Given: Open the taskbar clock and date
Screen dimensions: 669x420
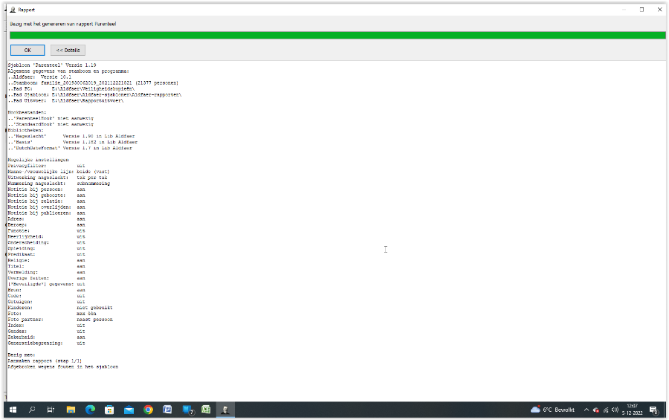Looking at the screenshot, I should (x=633, y=410).
